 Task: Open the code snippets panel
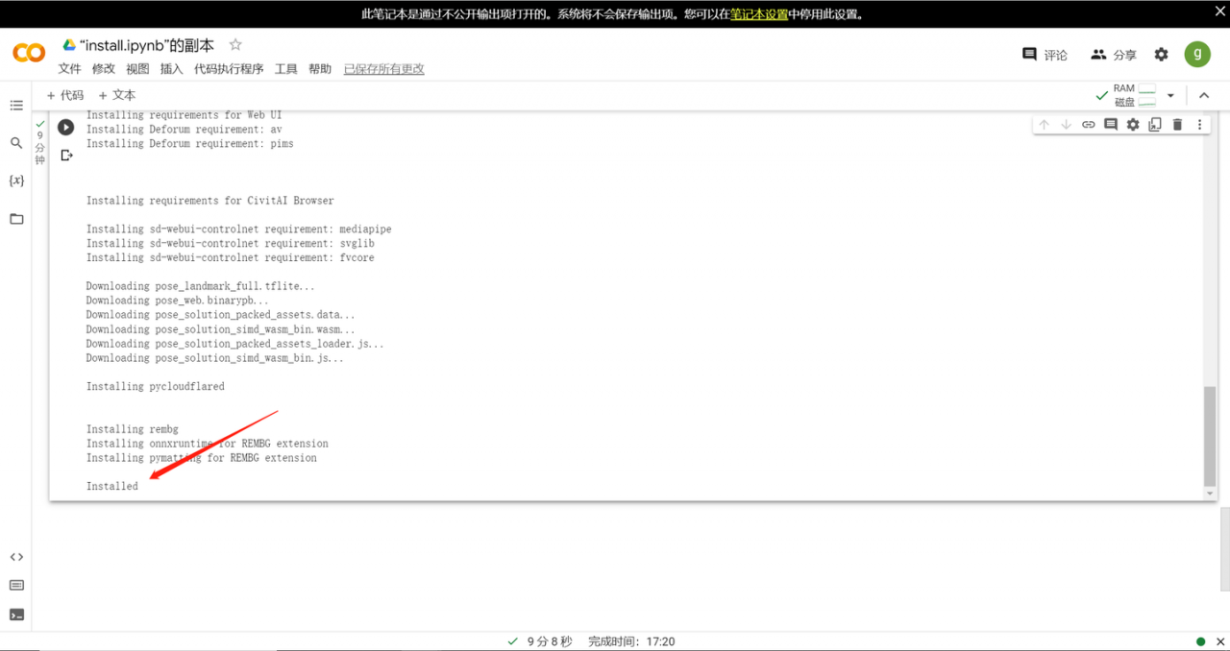(16, 557)
